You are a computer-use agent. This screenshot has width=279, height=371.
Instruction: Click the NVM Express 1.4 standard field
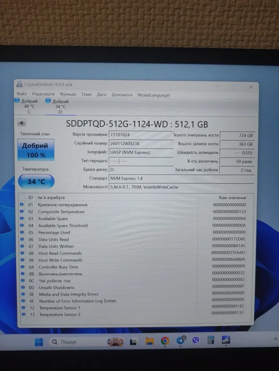tap(181, 178)
